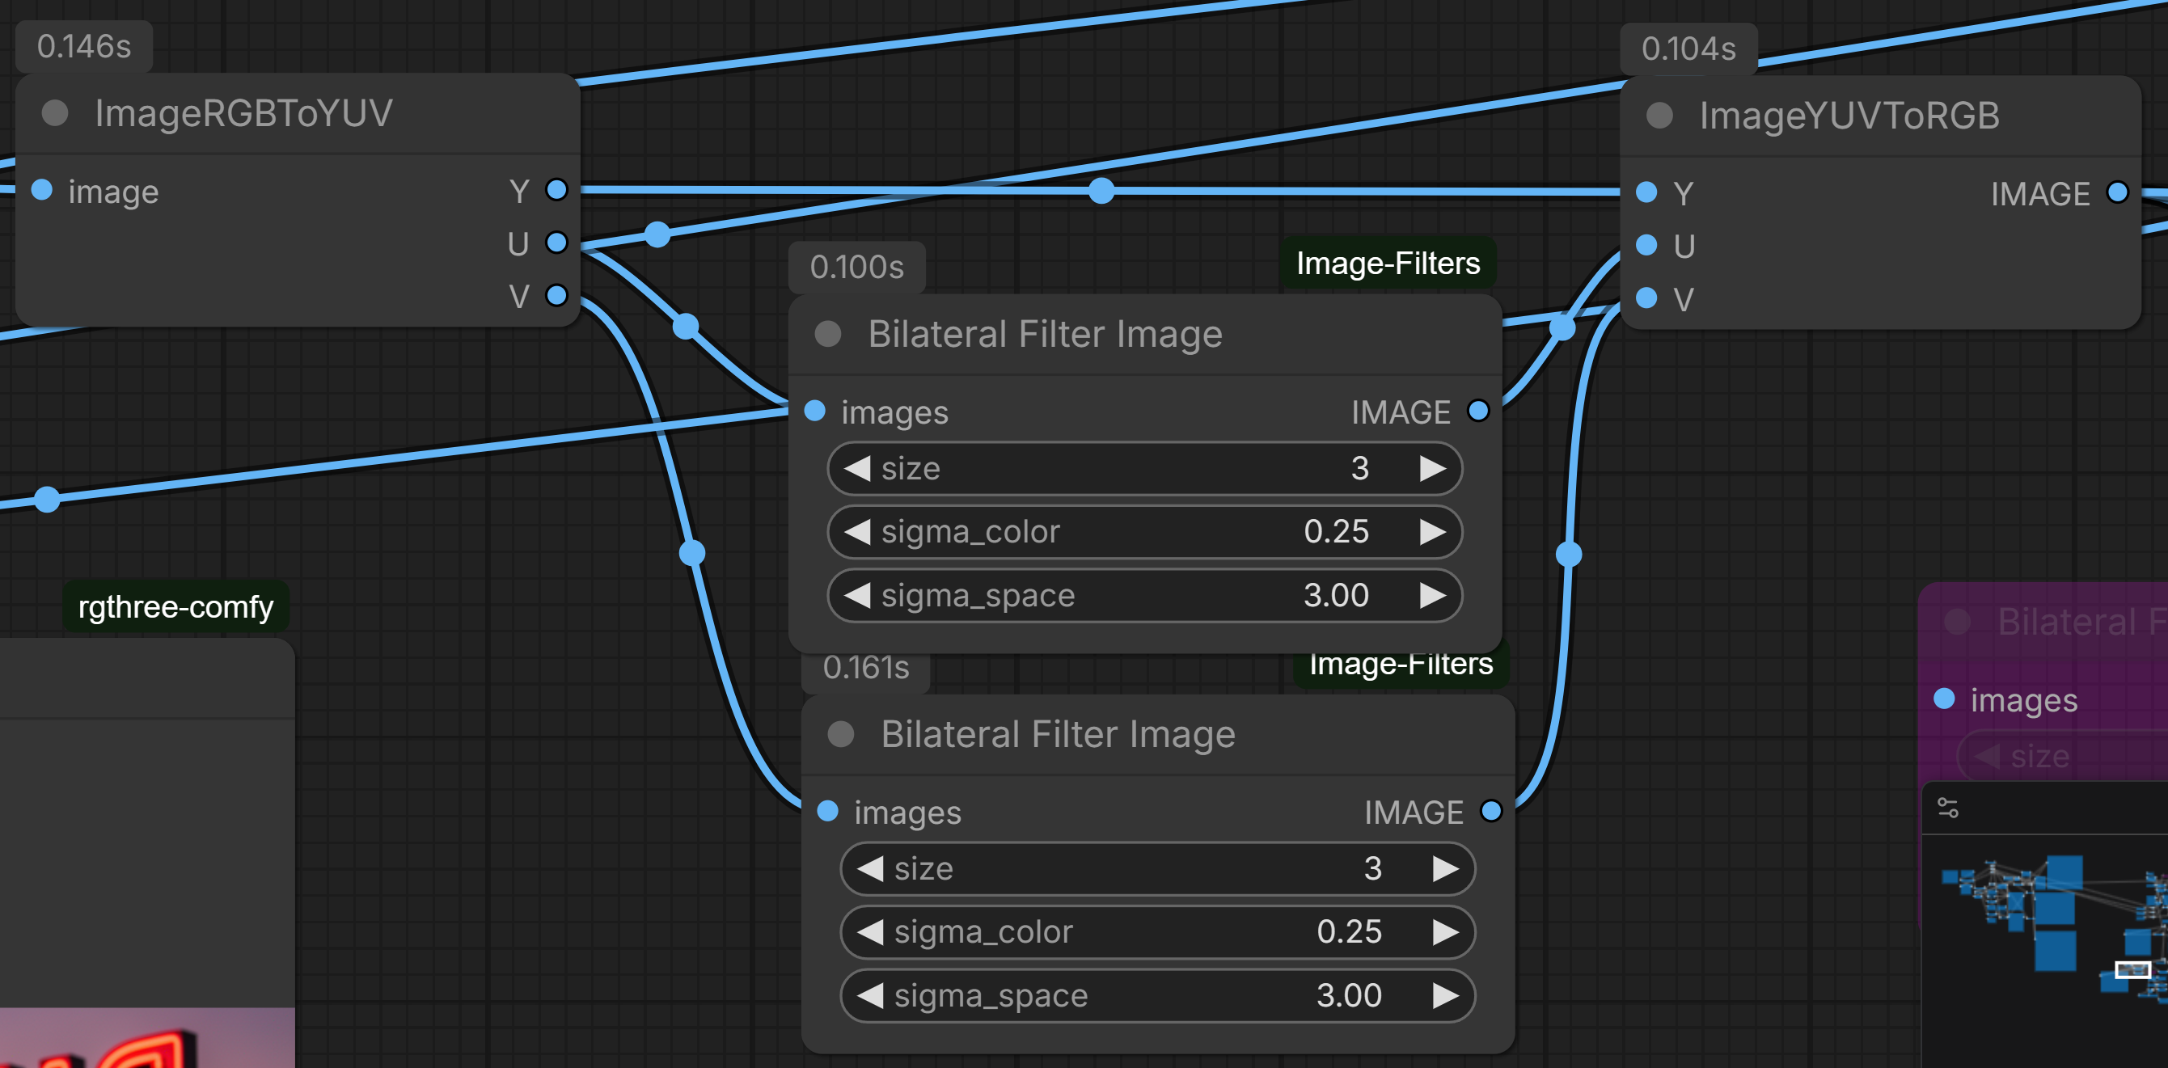Click the 0.146s execution time badge
Viewport: 2168px width, 1068px height.
point(84,46)
